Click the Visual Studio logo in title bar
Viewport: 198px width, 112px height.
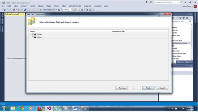coord(3,3)
